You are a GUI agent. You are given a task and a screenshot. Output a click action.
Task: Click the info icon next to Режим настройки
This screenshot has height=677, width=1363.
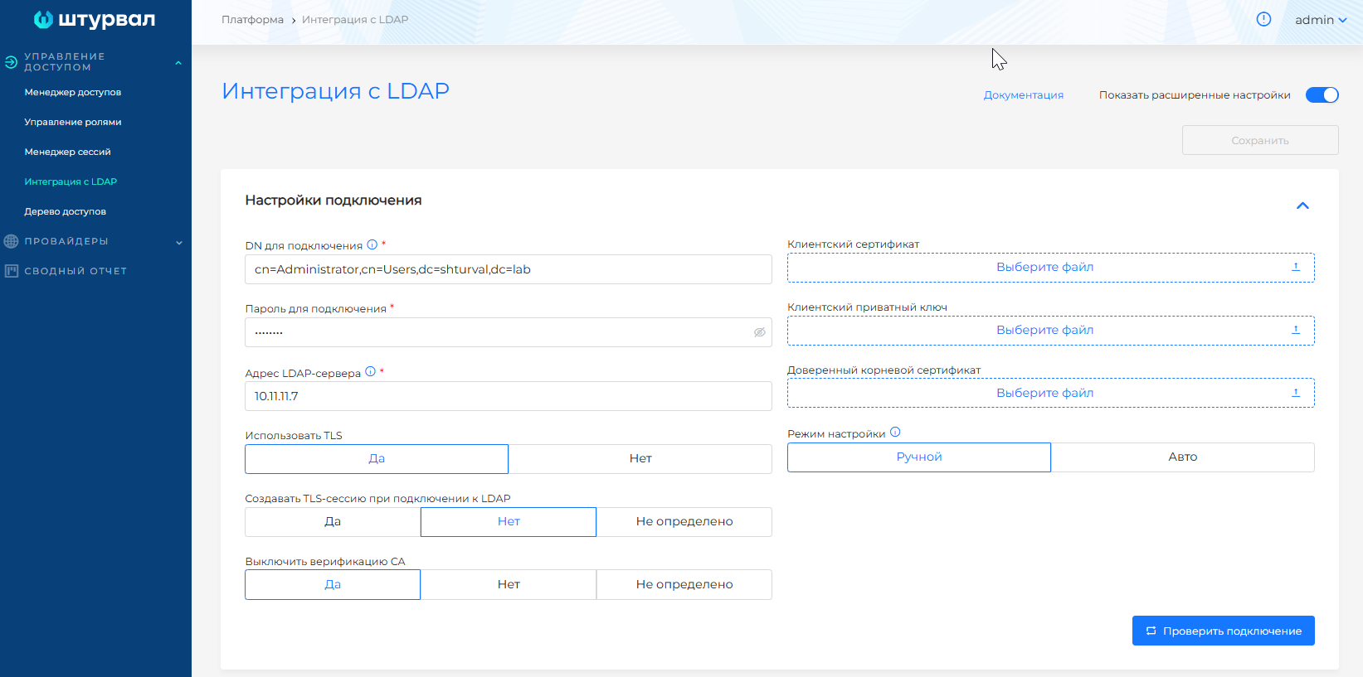pyautogui.click(x=895, y=433)
